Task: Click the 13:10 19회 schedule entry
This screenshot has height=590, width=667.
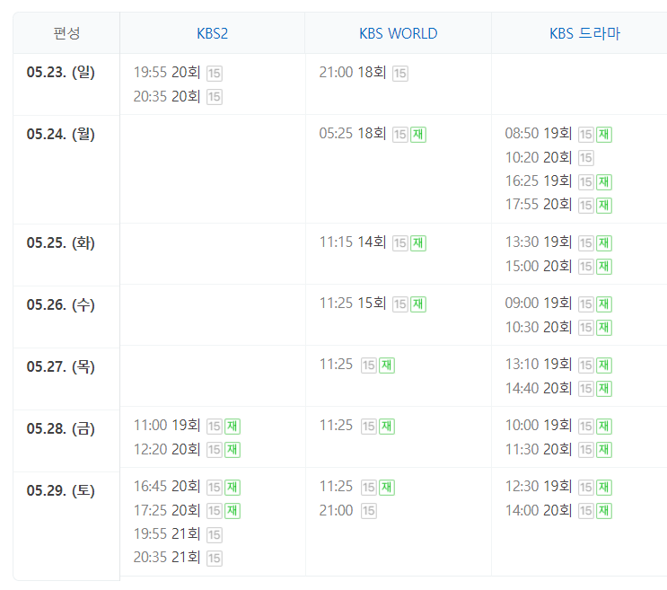Action: (539, 364)
